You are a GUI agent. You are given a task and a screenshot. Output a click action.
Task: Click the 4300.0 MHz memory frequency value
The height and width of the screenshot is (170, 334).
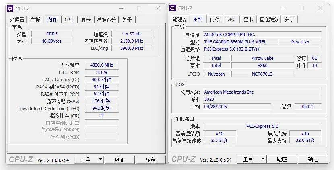pyautogui.click(x=101, y=65)
